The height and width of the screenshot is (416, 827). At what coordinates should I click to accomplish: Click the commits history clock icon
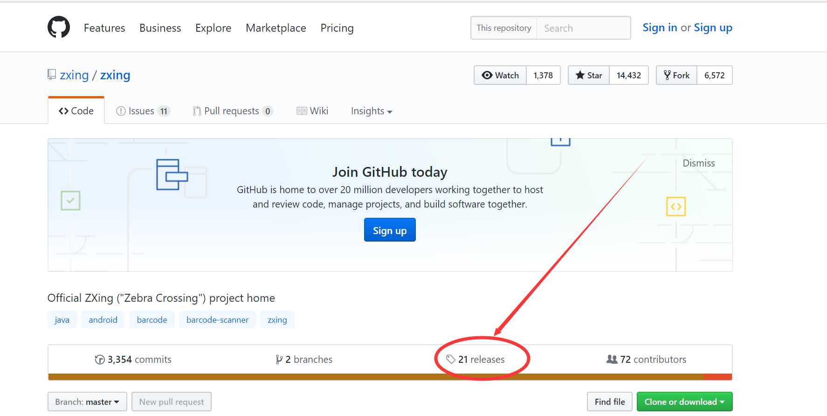pyautogui.click(x=100, y=360)
